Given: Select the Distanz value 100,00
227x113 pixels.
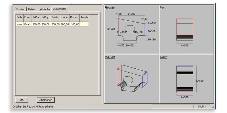Looking at the screenshot, I should [x=74, y=24].
